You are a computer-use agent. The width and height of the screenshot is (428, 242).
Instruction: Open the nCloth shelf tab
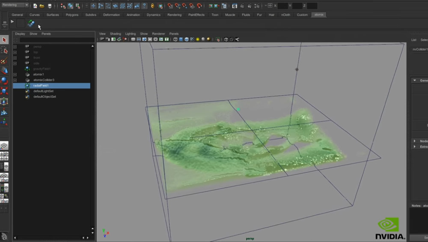[x=285, y=15]
